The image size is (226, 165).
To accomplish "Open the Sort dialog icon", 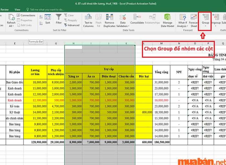I will pos(48,17).
